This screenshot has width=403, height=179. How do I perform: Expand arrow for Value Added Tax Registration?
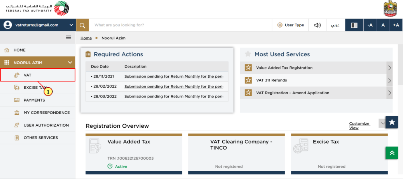(x=390, y=68)
